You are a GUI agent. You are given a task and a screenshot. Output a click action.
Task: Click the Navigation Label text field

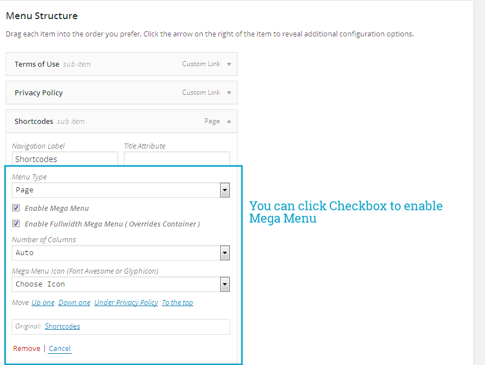(64, 159)
